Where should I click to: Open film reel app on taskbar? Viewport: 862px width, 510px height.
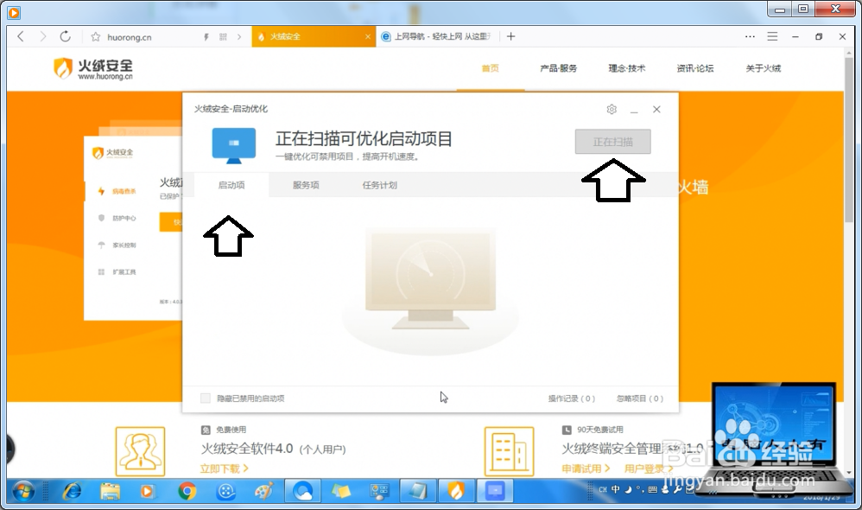226,491
